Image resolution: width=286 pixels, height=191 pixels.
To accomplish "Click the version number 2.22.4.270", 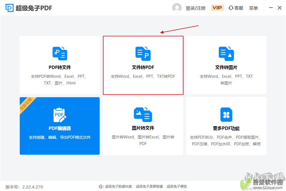I will pyautogui.click(x=33, y=187).
